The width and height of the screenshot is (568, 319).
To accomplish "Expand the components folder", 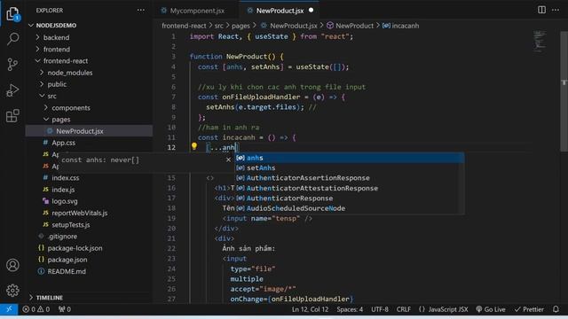I will pyautogui.click(x=89, y=108).
